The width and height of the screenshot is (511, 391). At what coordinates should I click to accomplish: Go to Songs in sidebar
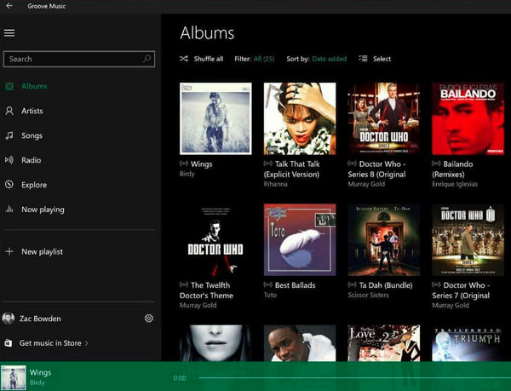coord(32,135)
